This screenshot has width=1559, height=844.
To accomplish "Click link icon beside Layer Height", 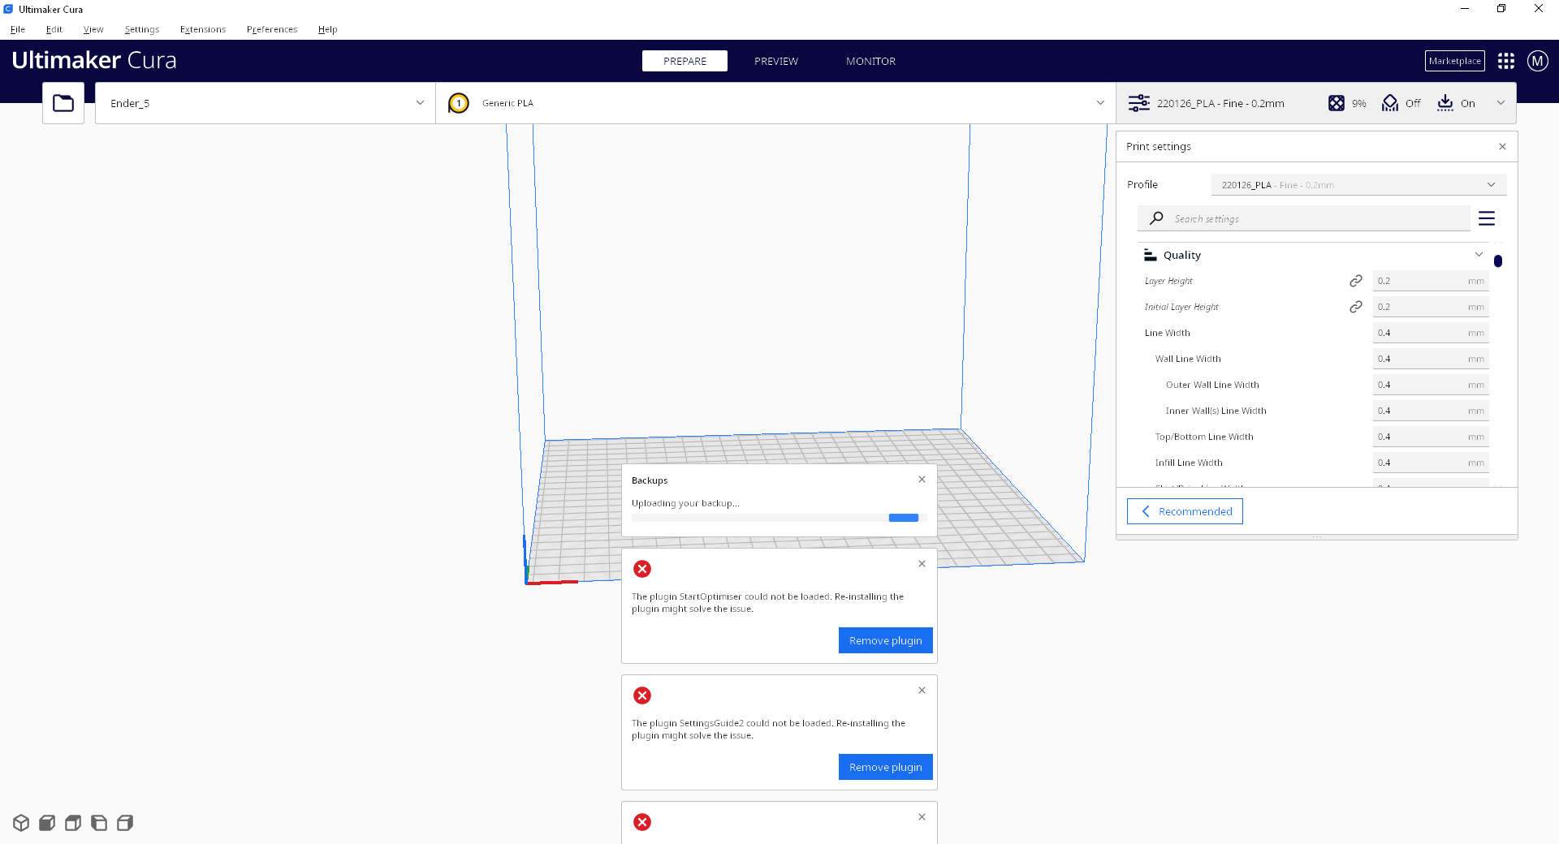I will click(1356, 281).
